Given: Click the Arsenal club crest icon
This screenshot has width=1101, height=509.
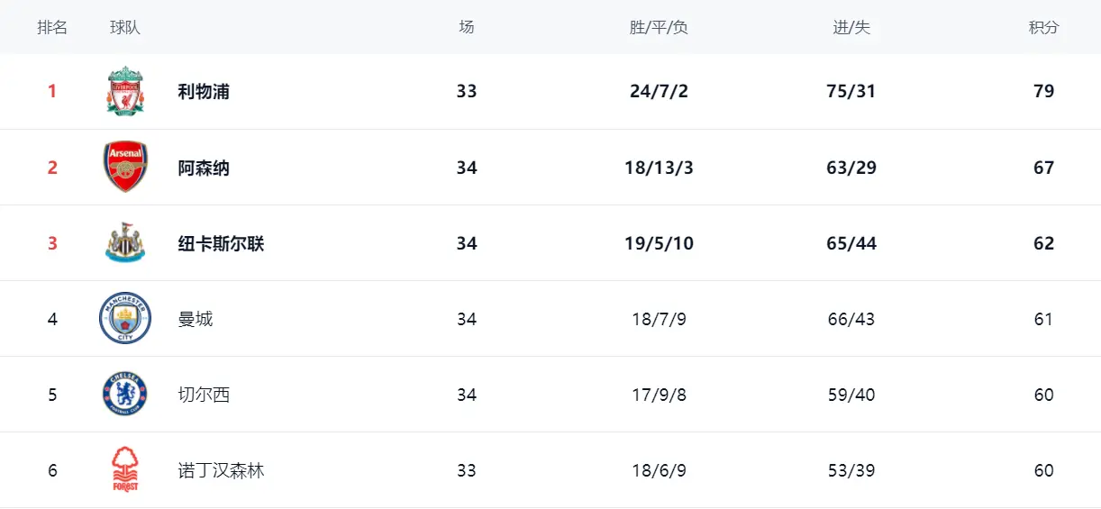Looking at the screenshot, I should click(x=124, y=167).
